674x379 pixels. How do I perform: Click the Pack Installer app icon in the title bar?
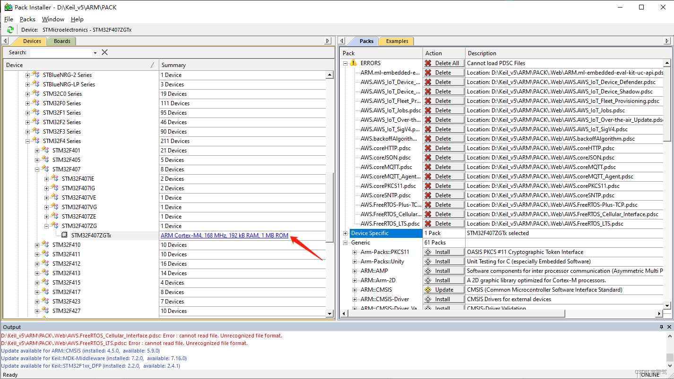[x=8, y=7]
